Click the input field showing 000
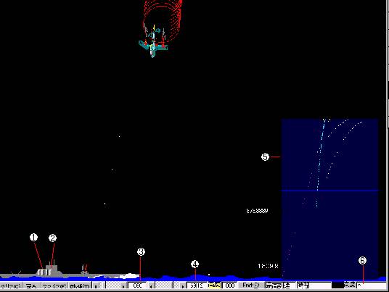389x292 pixels. [230, 285]
